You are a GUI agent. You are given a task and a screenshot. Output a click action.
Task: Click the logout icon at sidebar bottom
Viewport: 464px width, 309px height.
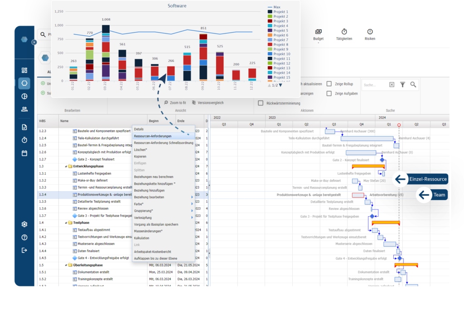pos(24,250)
